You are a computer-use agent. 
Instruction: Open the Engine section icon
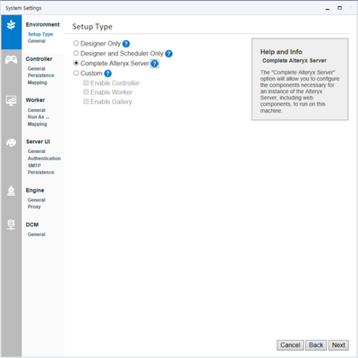point(12,191)
